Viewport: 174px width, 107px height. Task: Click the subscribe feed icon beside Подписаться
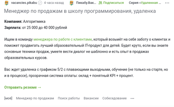pyautogui.click(x=100, y=3)
